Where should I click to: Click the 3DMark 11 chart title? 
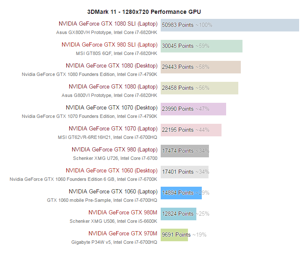[x=144, y=12]
